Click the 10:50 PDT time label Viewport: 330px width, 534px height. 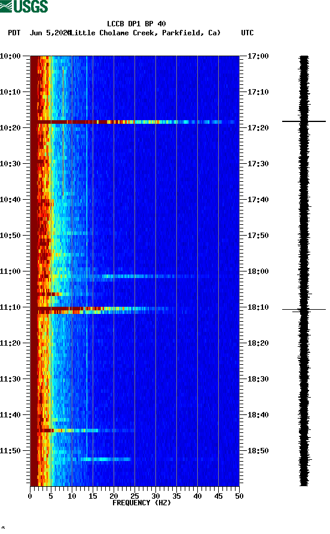(11, 236)
